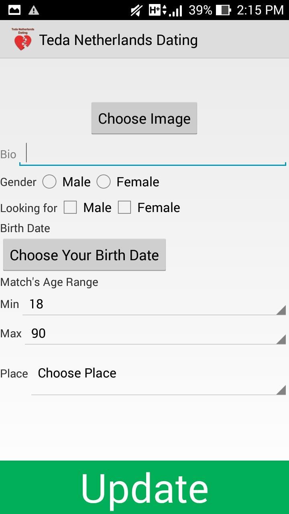Tap the mobile signal strength icon
Screen dimensions: 289x514
click(x=176, y=10)
